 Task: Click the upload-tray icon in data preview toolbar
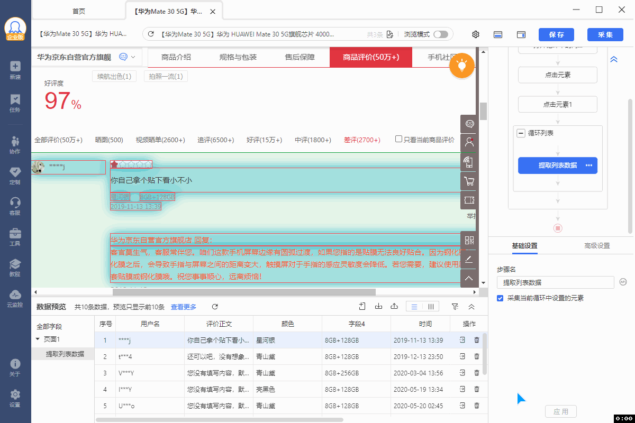click(x=394, y=306)
